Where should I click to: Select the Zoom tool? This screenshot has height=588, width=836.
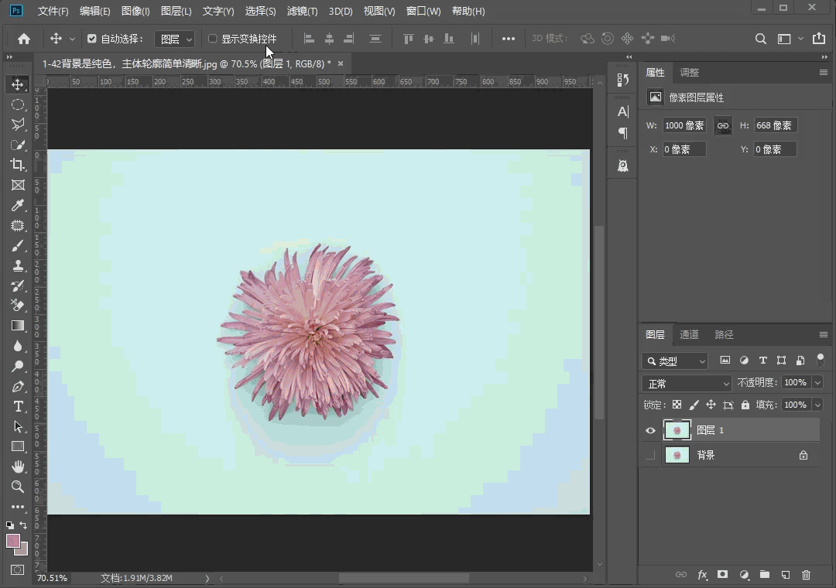tap(18, 486)
